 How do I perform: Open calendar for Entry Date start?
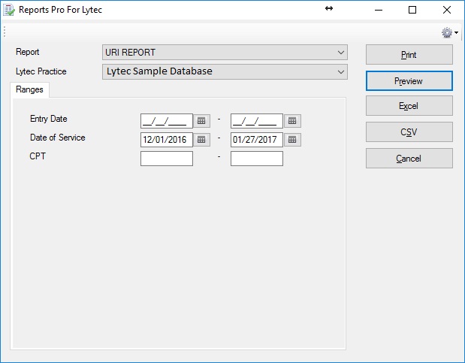pos(201,121)
